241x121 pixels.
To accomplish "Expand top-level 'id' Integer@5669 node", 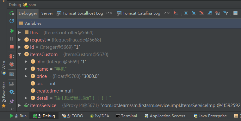I will 20,47.
